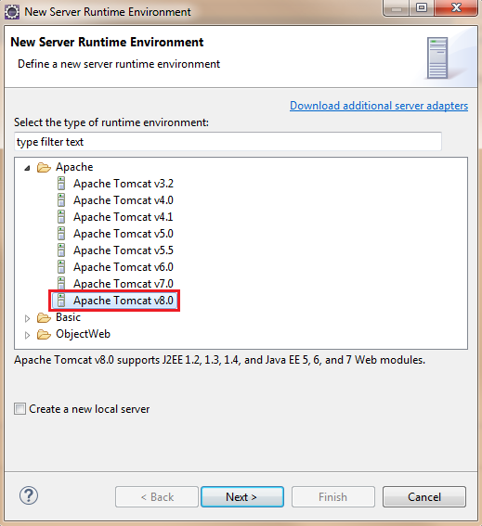Click the server icon beside Apache Tomcat v8.0
Viewport: 482px width, 526px height.
click(x=61, y=301)
